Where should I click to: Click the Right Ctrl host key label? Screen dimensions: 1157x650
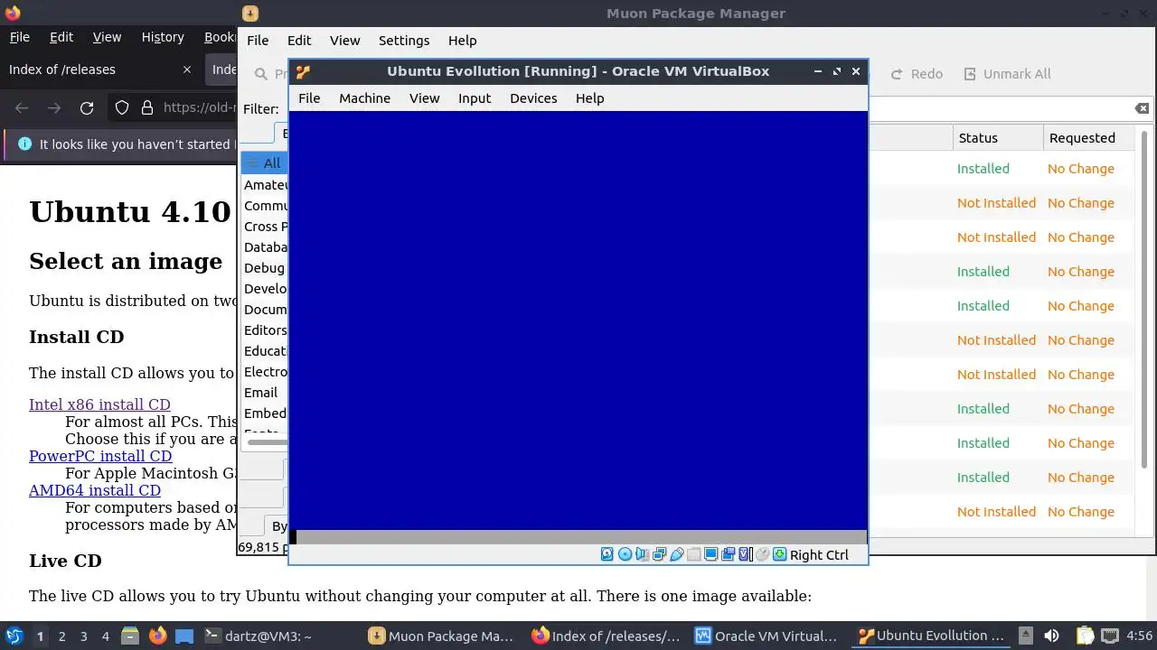[819, 555]
